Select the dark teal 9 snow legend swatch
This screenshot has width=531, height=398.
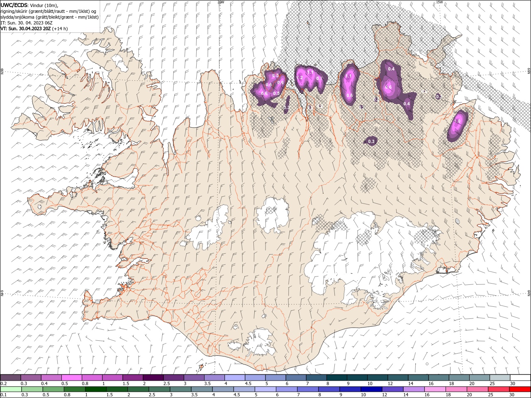pyautogui.click(x=357, y=378)
